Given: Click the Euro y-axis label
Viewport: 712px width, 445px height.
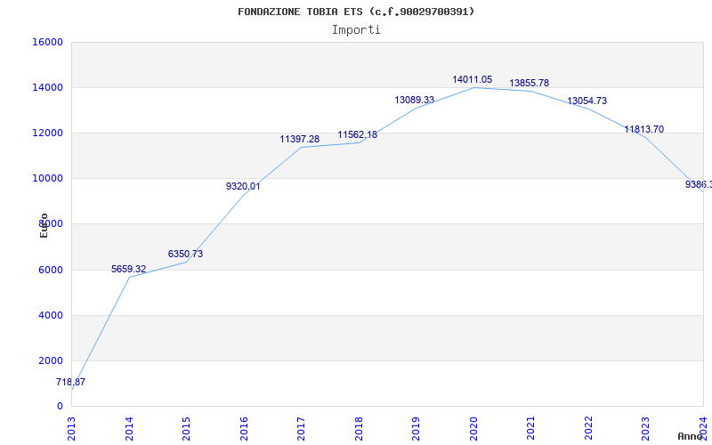Looking at the screenshot, I should pyautogui.click(x=44, y=225).
